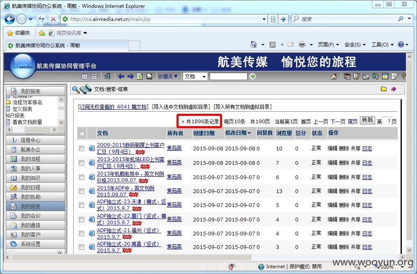This screenshot has height=274, width=417.
Task: Click the page number input field
Action: pyautogui.click(x=387, y=121)
